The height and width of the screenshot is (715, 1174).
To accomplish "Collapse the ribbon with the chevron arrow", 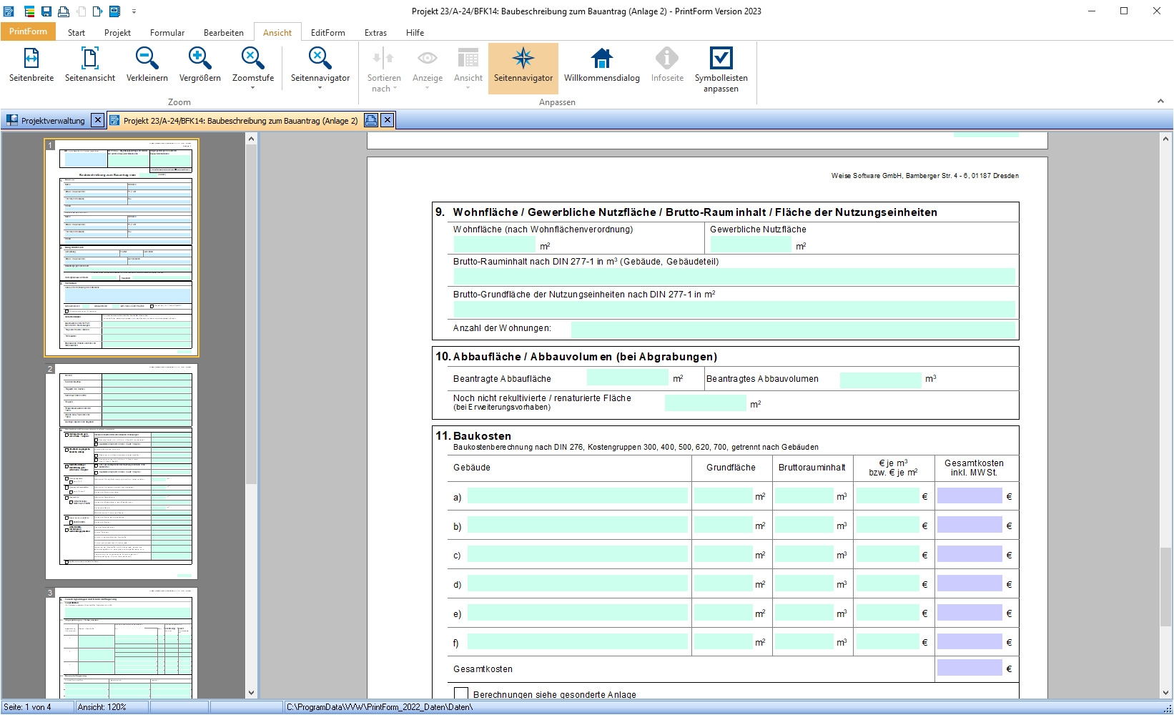I will tap(1160, 102).
